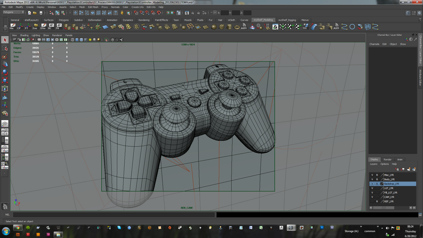423x238 pixels.
Task: Save the scene with floppy icon
Action: coord(41,13)
